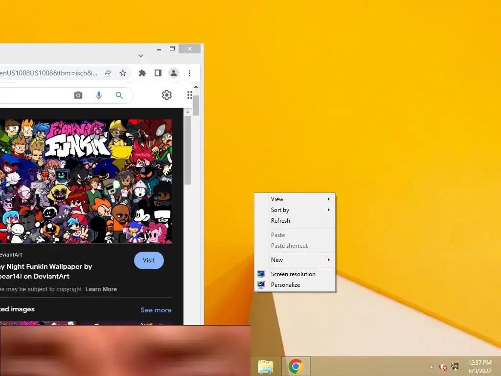Click the Friday Night Funkin wallpaper image
The width and height of the screenshot is (501, 376).
86,181
